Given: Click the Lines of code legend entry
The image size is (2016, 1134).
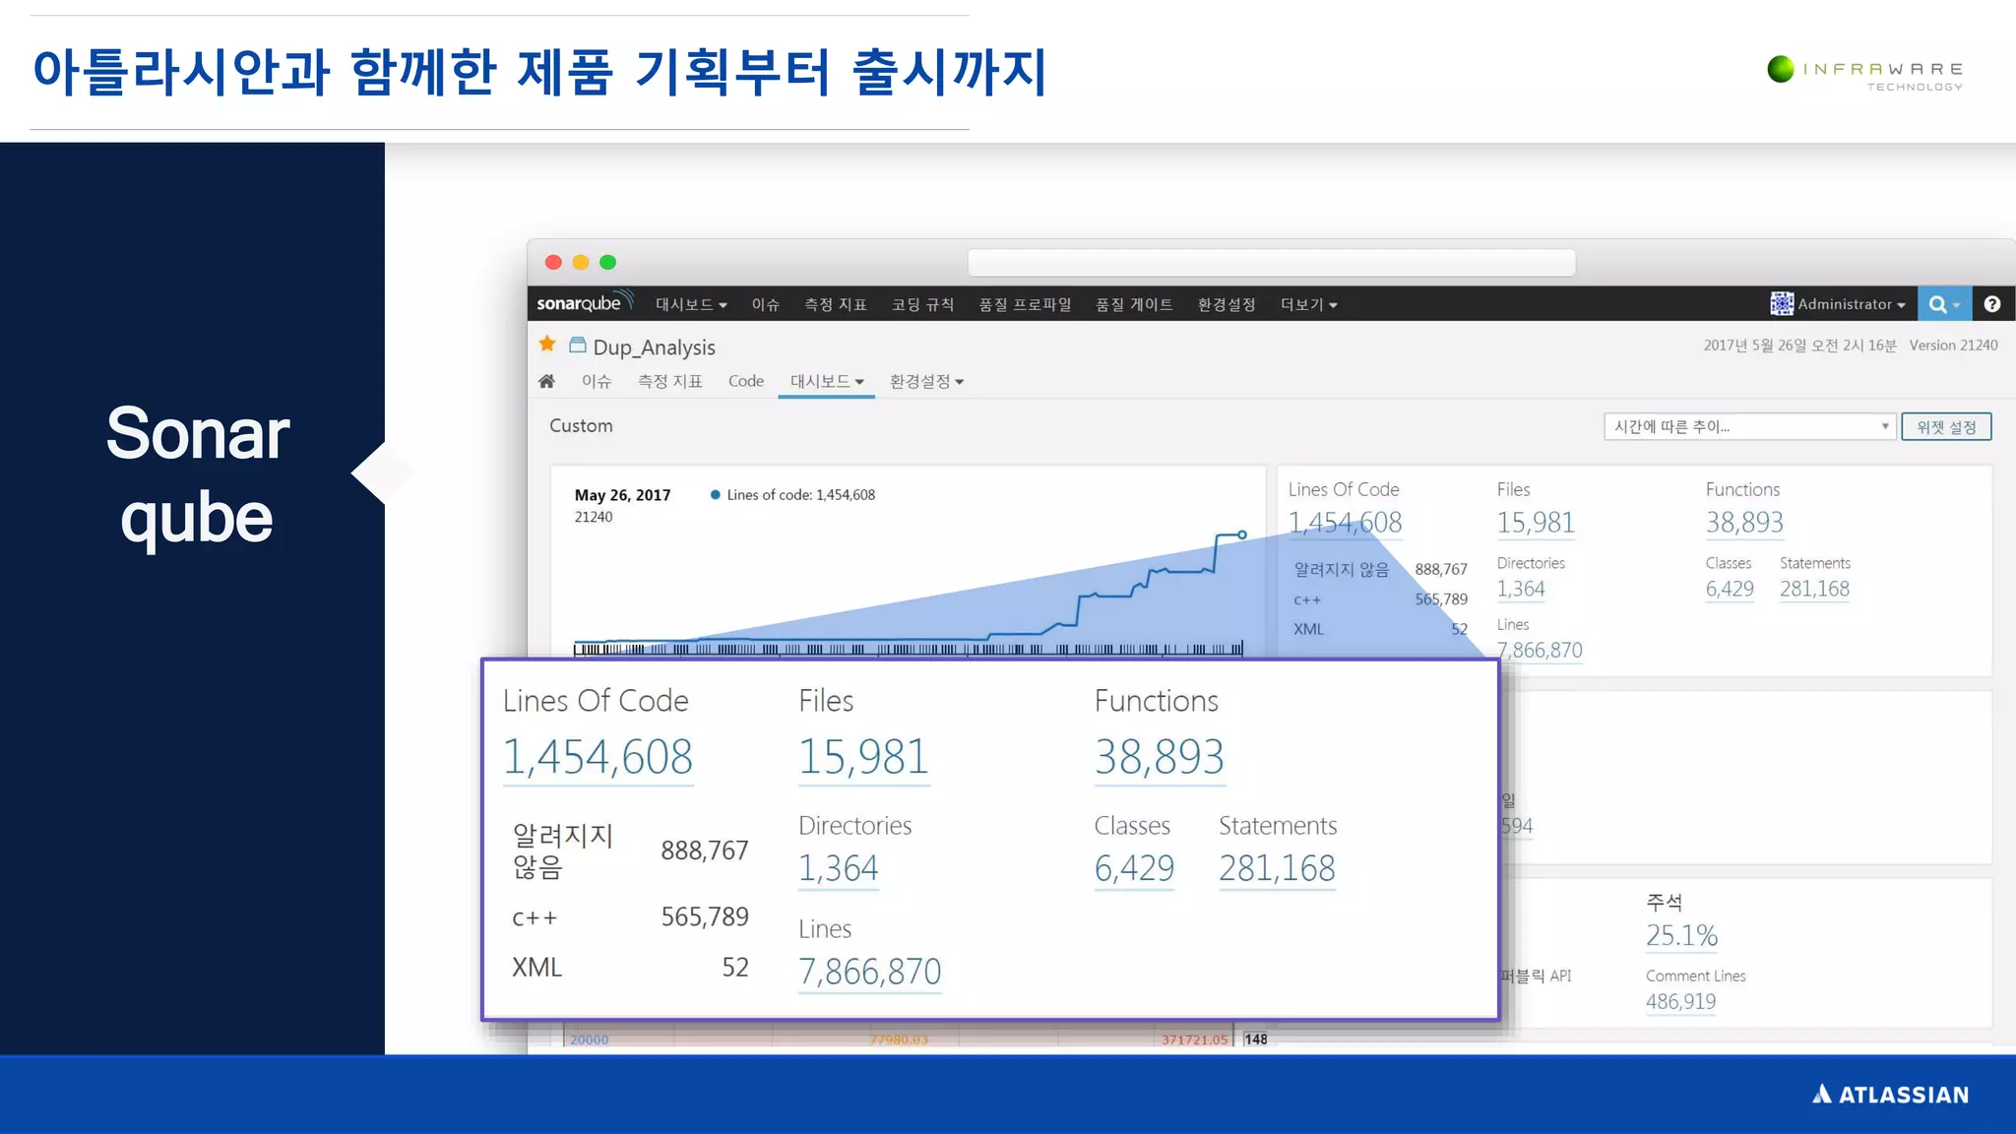Looking at the screenshot, I should pos(792,495).
